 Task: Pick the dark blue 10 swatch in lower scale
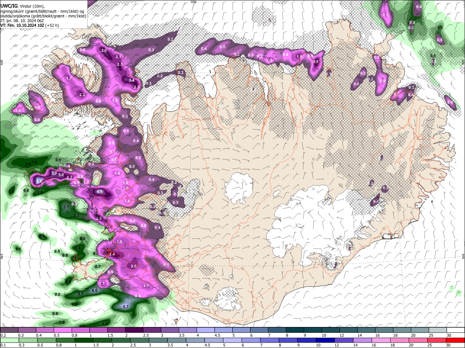(x=326, y=340)
